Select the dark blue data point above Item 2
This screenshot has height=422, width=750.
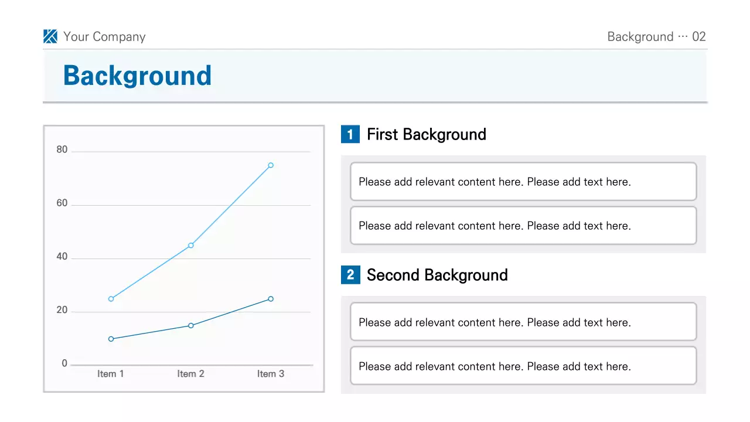pyautogui.click(x=191, y=325)
